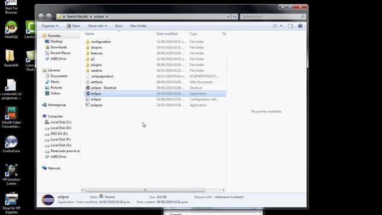Launch LiveSuit.exe desktop shortcut
This screenshot has height=215, width=382.
[x=11, y=144]
